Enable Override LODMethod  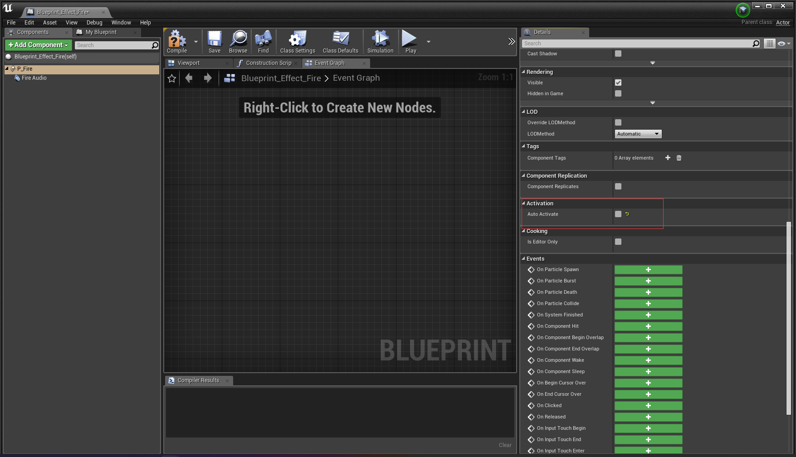(x=618, y=122)
